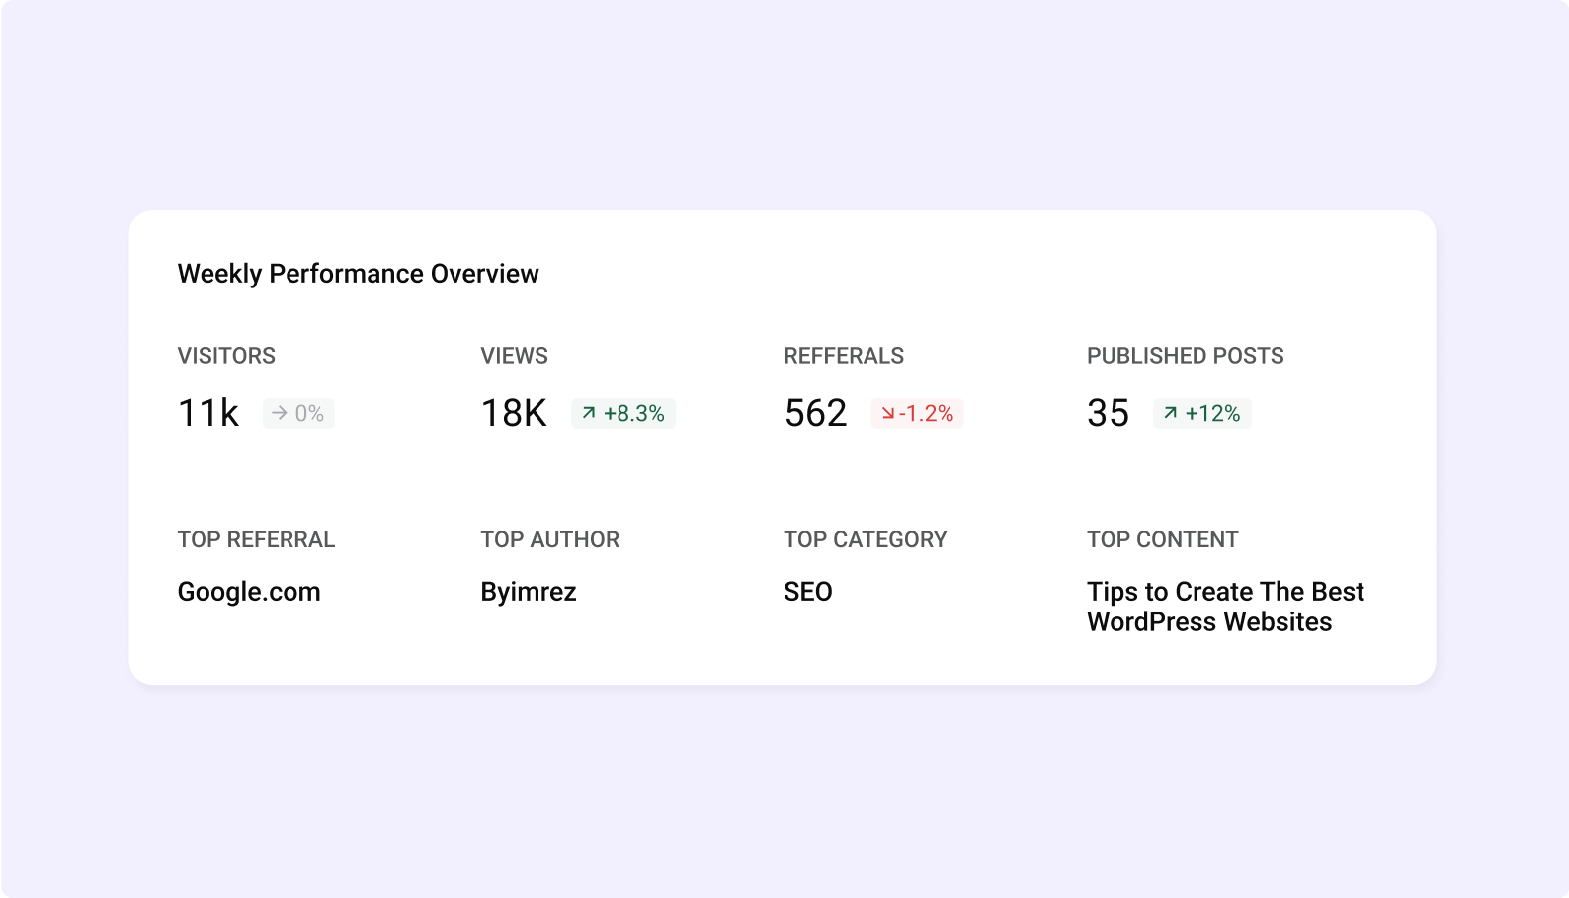
Task: Click the upward arrow icon beside +8.3%
Action: tap(589, 413)
